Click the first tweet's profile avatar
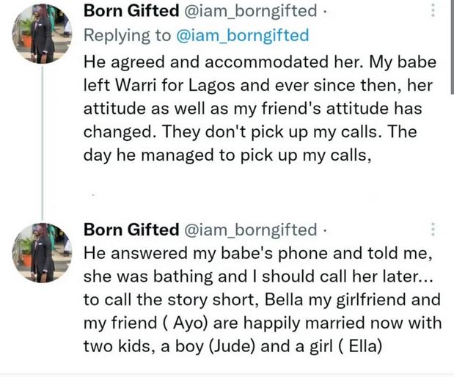 [x=42, y=38]
